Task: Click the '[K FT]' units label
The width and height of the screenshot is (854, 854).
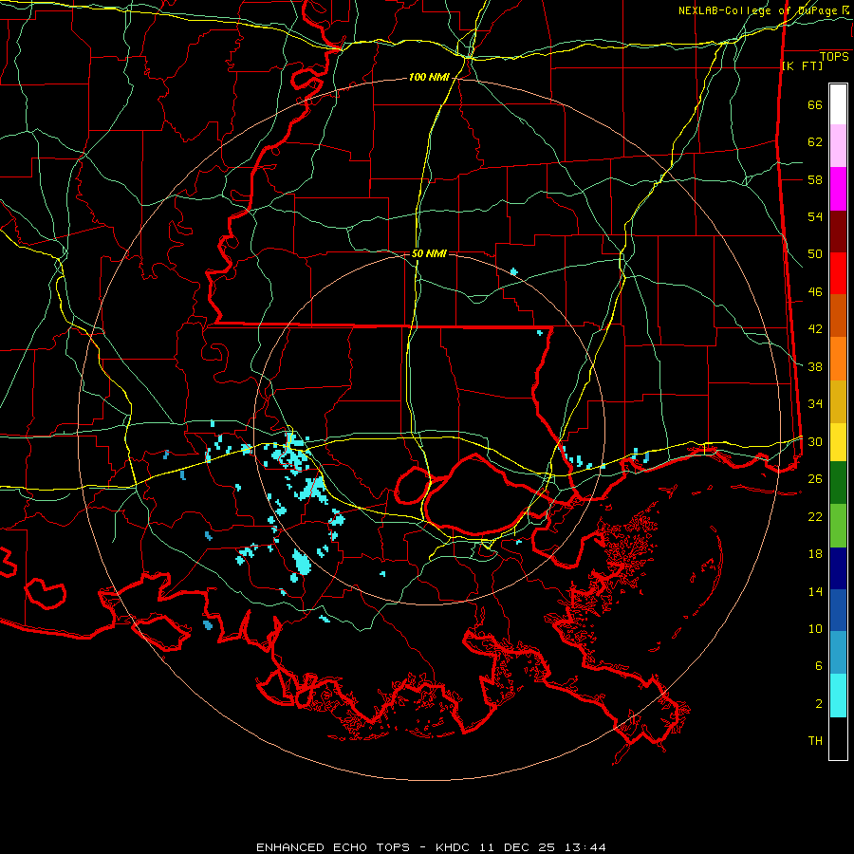Action: click(802, 66)
